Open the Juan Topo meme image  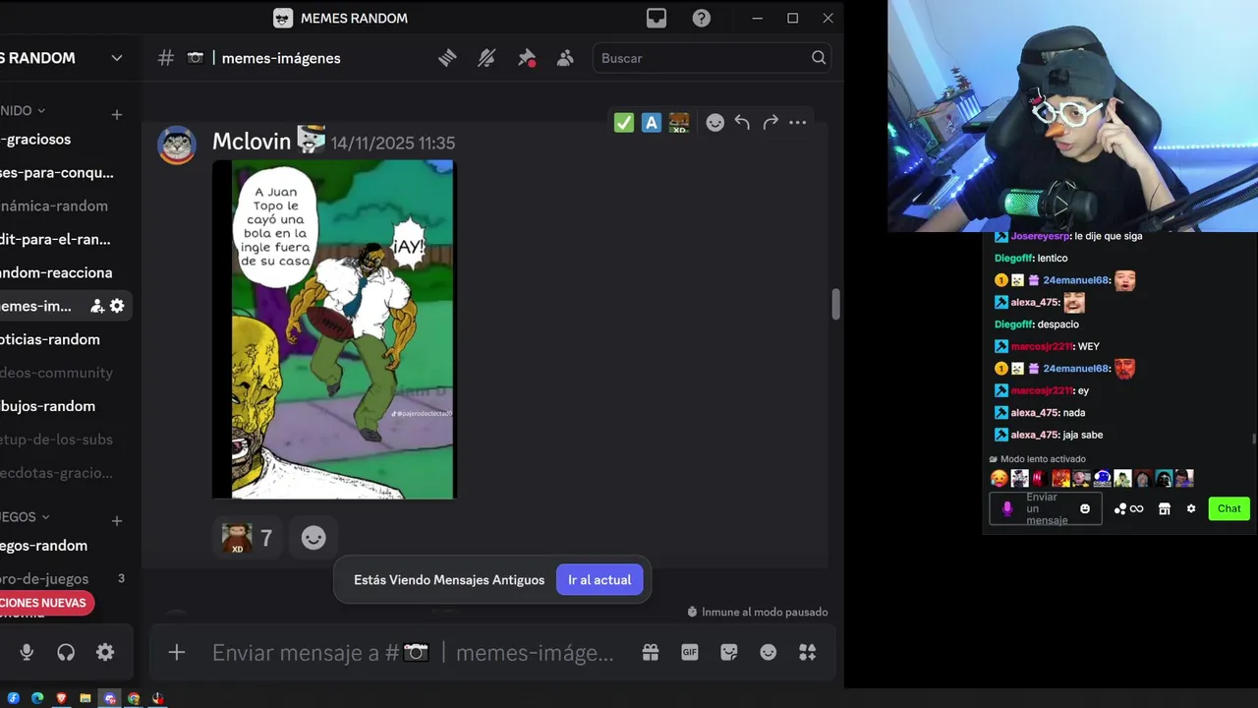[x=334, y=329]
